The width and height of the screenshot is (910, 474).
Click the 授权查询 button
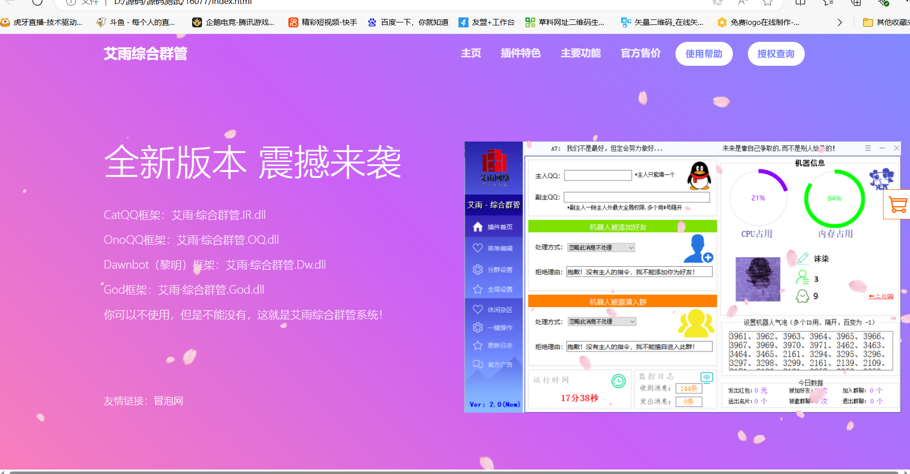click(776, 54)
